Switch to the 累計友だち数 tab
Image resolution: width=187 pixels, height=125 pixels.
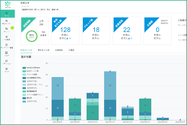tap(43, 50)
